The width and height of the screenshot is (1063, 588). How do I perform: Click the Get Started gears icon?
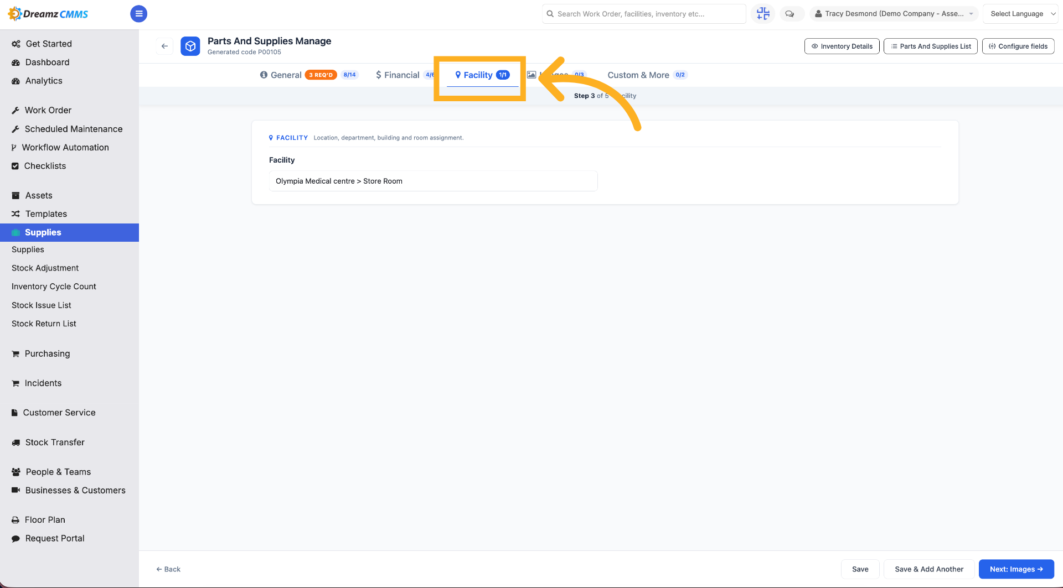point(16,44)
